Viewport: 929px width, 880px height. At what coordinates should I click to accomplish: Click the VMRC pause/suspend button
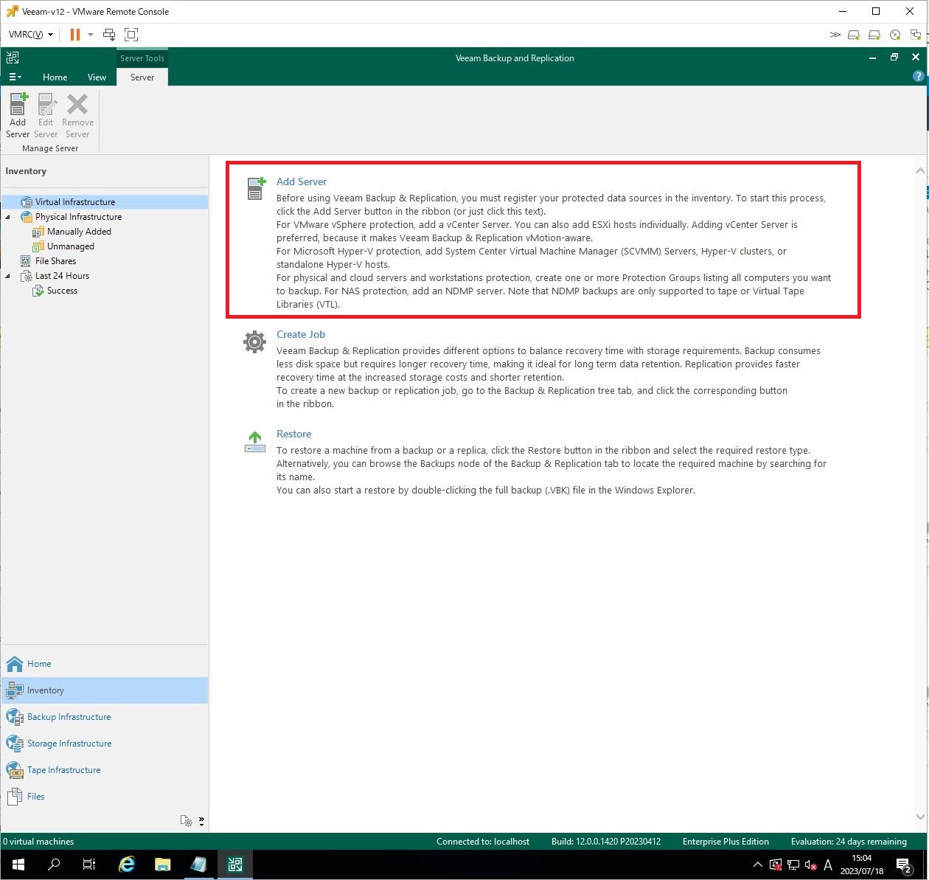point(75,35)
